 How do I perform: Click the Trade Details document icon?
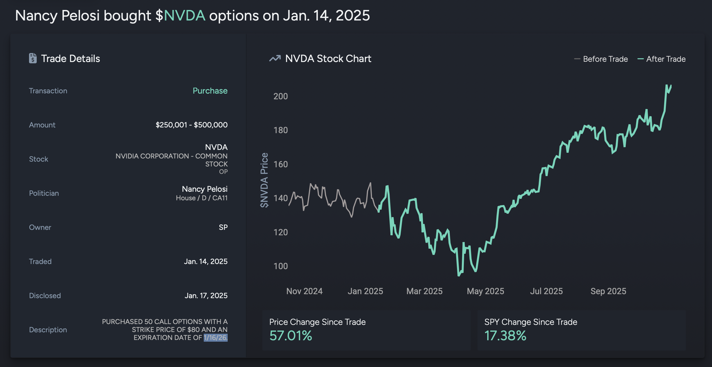point(33,58)
